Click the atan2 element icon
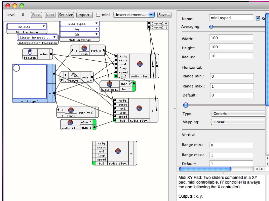269x201 pixels. (x=71, y=110)
